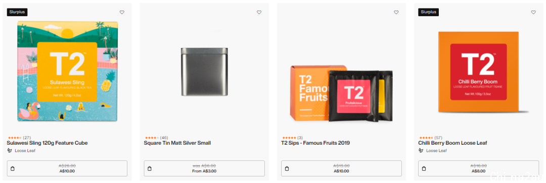Open Sulawesi Sling 120g Feature Cube title
The width and height of the screenshot is (546, 183).
[48, 143]
